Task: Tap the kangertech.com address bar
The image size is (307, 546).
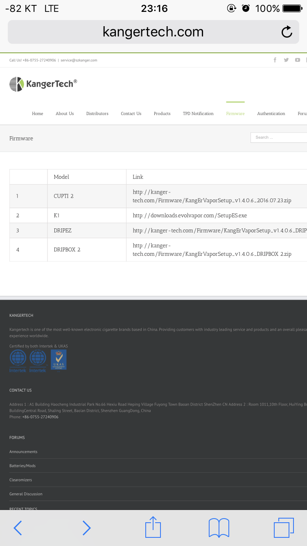Action: click(153, 32)
